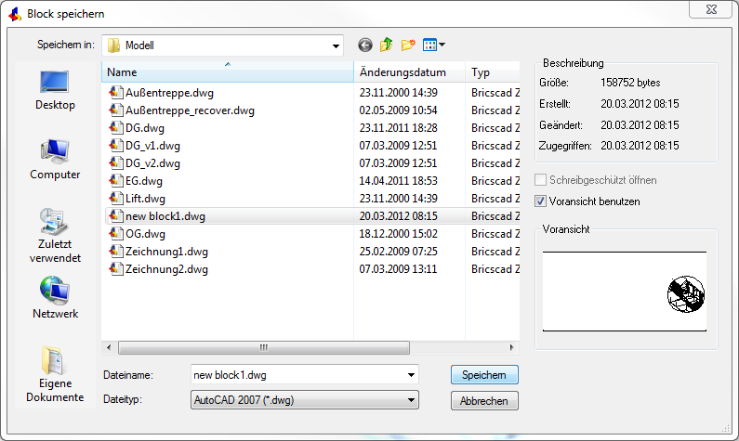Viewport: 739px width, 441px height.
Task: Select file name DG_v1.dwg
Action: click(x=152, y=146)
